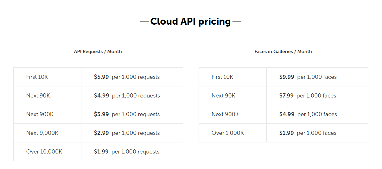382x169 pixels.
Task: Click the $9.99 per 1,000 faces price
Action: 308,77
